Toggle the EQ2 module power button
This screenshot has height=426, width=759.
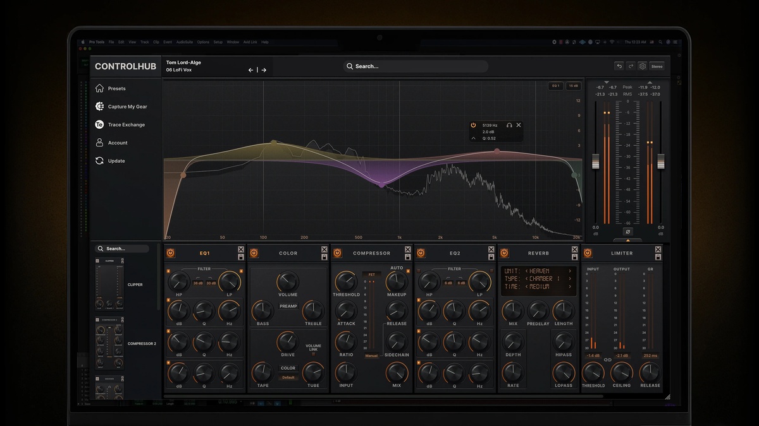[421, 253]
